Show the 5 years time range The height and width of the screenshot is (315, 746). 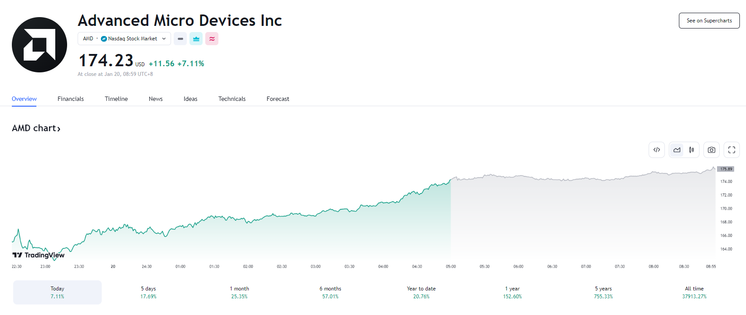(603, 292)
